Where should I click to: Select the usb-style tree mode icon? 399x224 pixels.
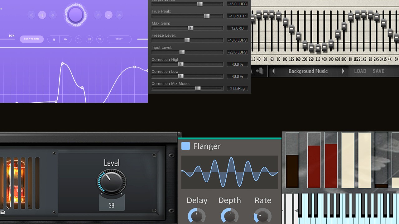[42, 15]
